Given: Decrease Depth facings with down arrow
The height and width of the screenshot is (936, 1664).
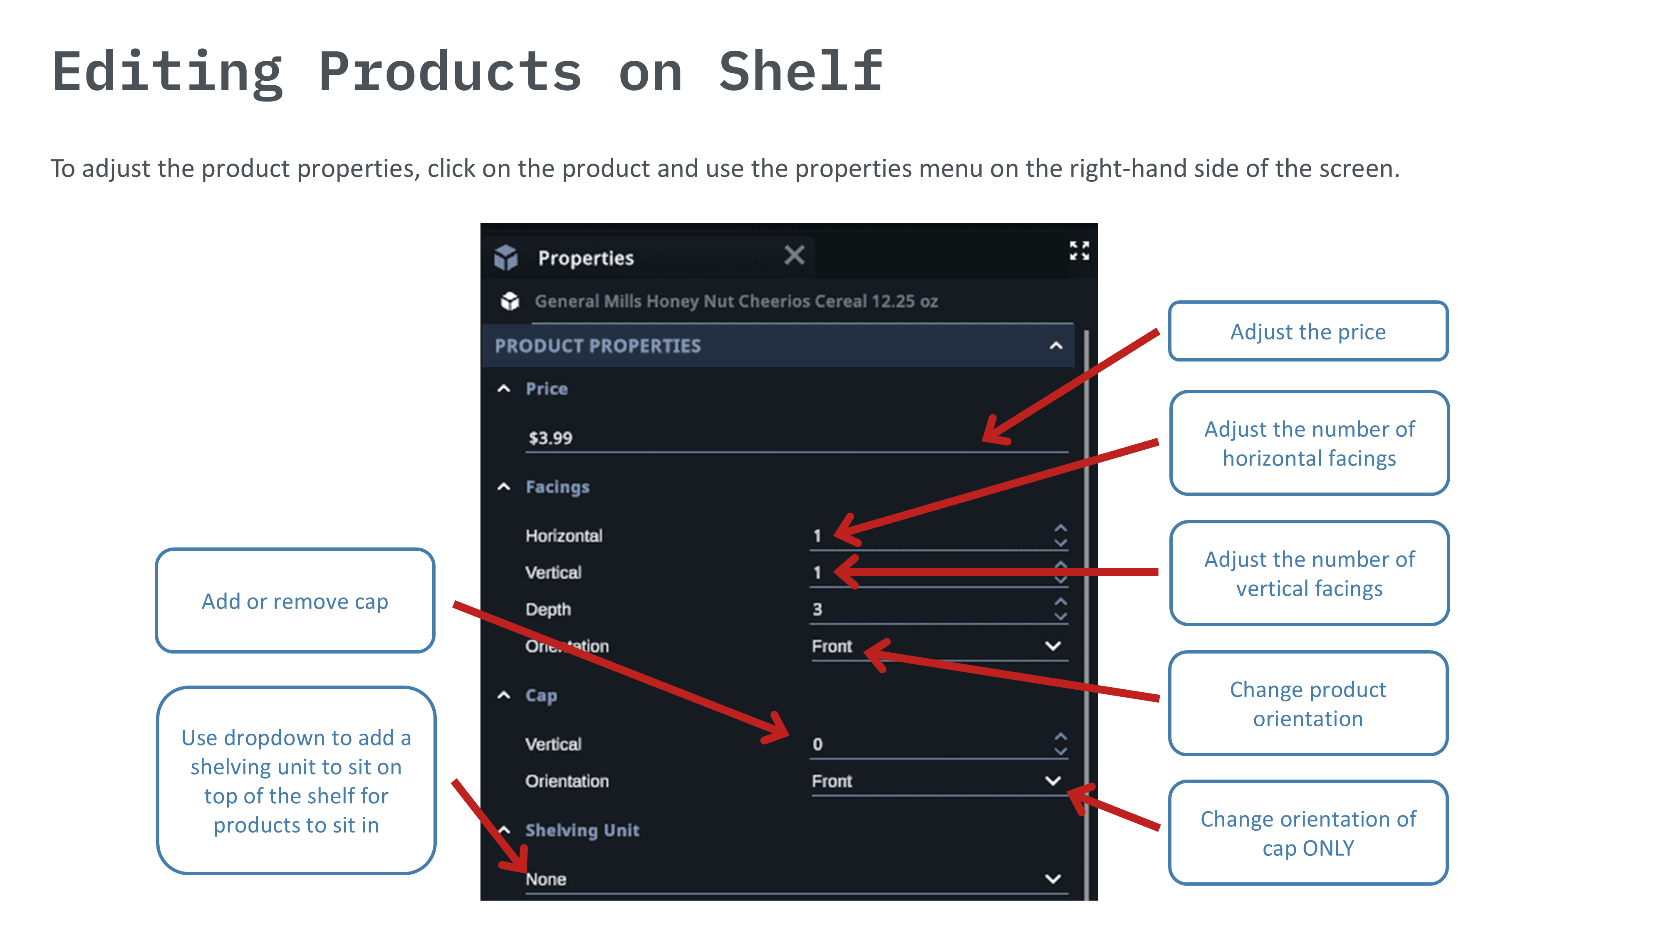Looking at the screenshot, I should [x=1060, y=617].
